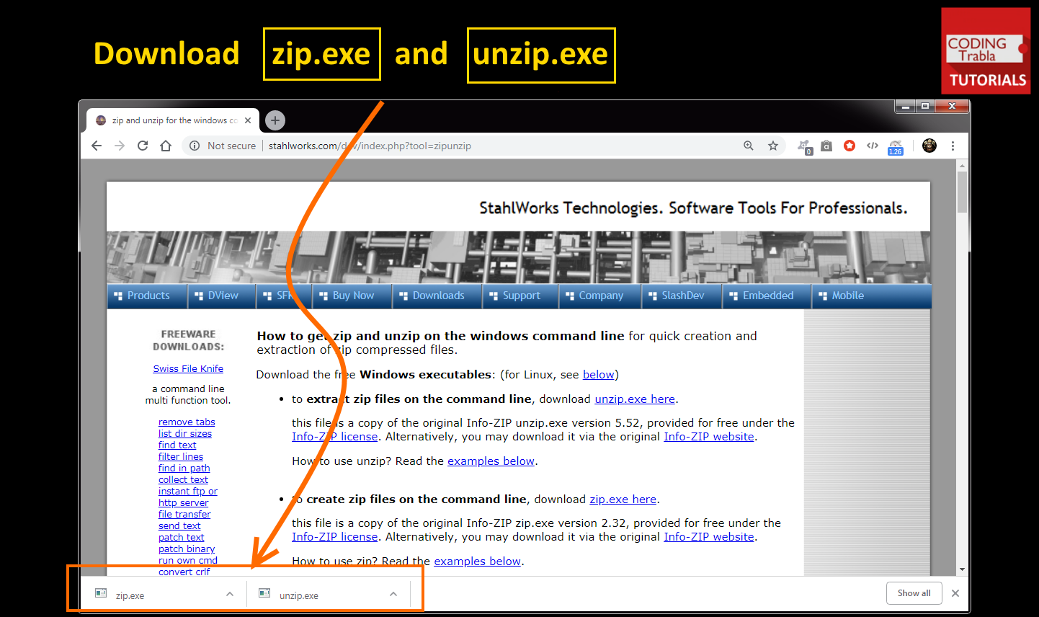The height and width of the screenshot is (617, 1039).
Task: Open the send text link
Action: (x=179, y=525)
